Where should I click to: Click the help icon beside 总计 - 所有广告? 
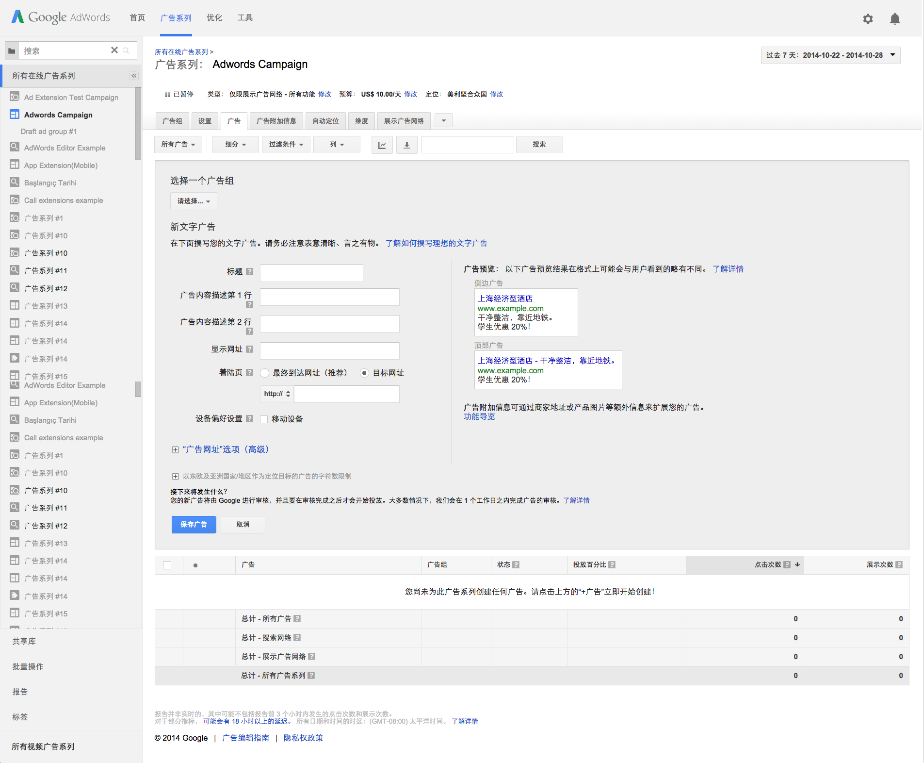pos(297,618)
